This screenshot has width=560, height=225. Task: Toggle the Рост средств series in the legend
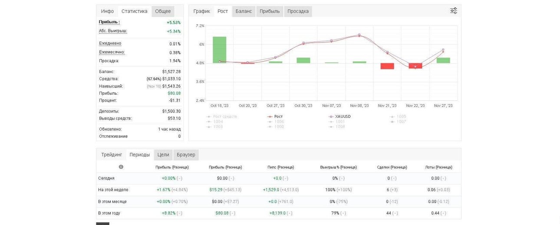(x=222, y=116)
